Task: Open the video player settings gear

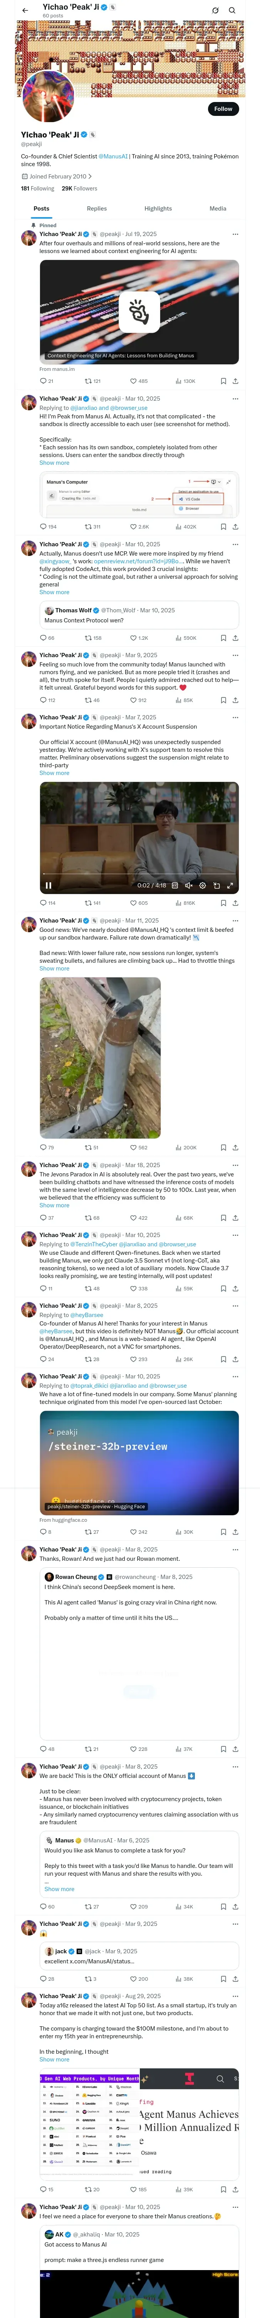Action: click(202, 885)
